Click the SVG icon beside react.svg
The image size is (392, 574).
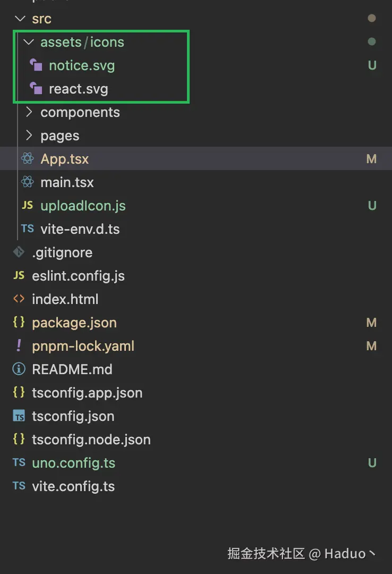(x=36, y=89)
